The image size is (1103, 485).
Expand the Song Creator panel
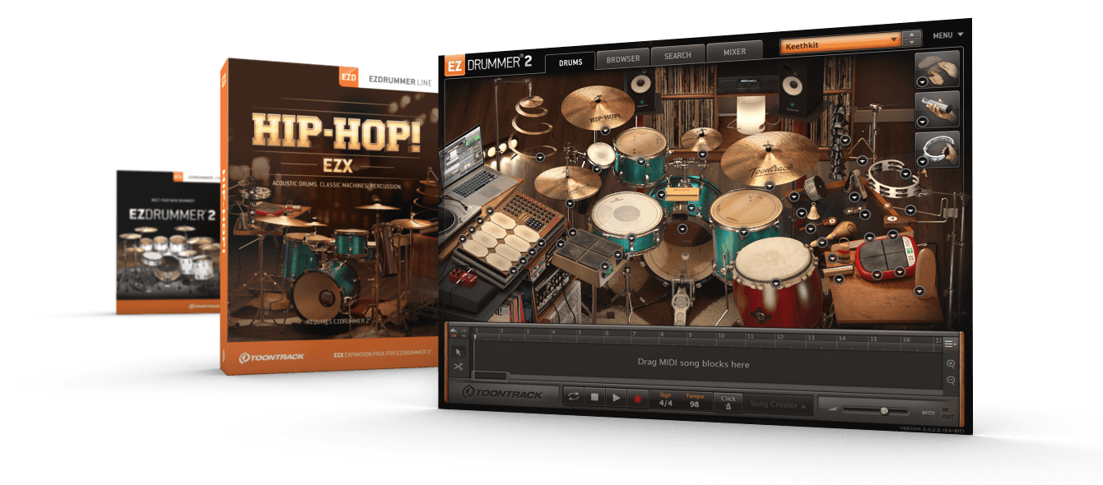pyautogui.click(x=778, y=404)
